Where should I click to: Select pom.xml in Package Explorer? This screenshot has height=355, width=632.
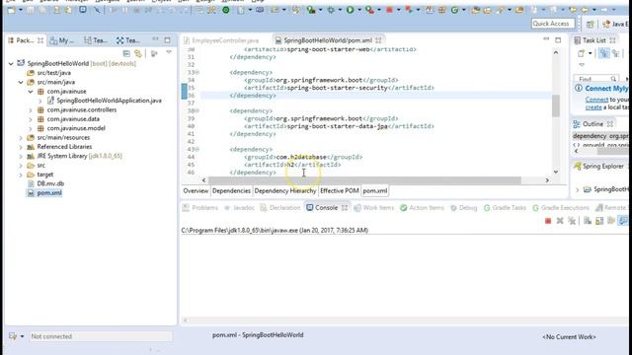point(49,193)
